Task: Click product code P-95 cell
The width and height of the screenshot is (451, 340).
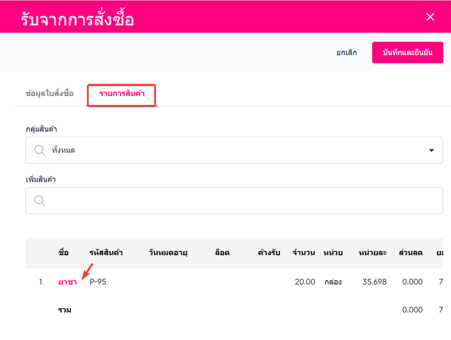Action: (98, 282)
